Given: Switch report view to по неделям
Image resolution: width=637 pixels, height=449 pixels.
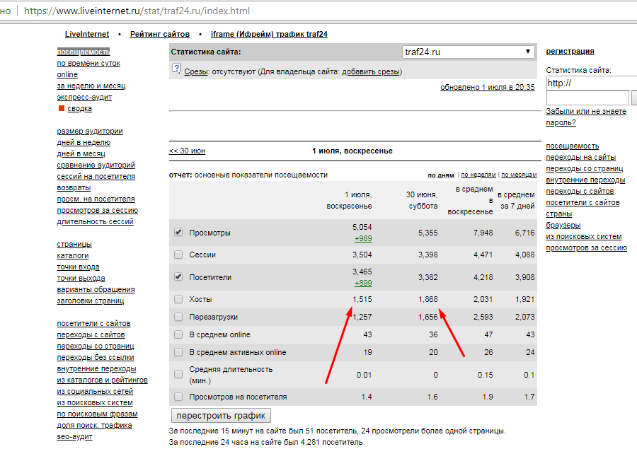Looking at the screenshot, I should [478, 175].
